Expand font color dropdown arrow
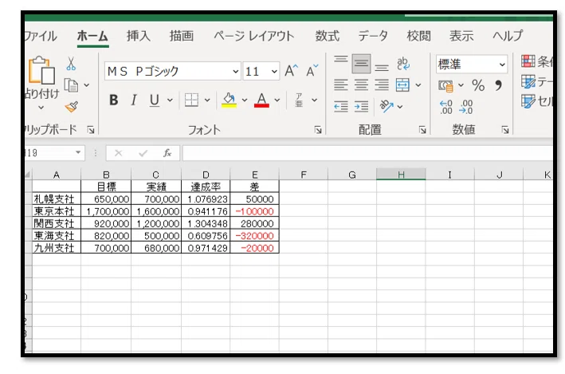This screenshot has height=374, width=565. pyautogui.click(x=277, y=100)
